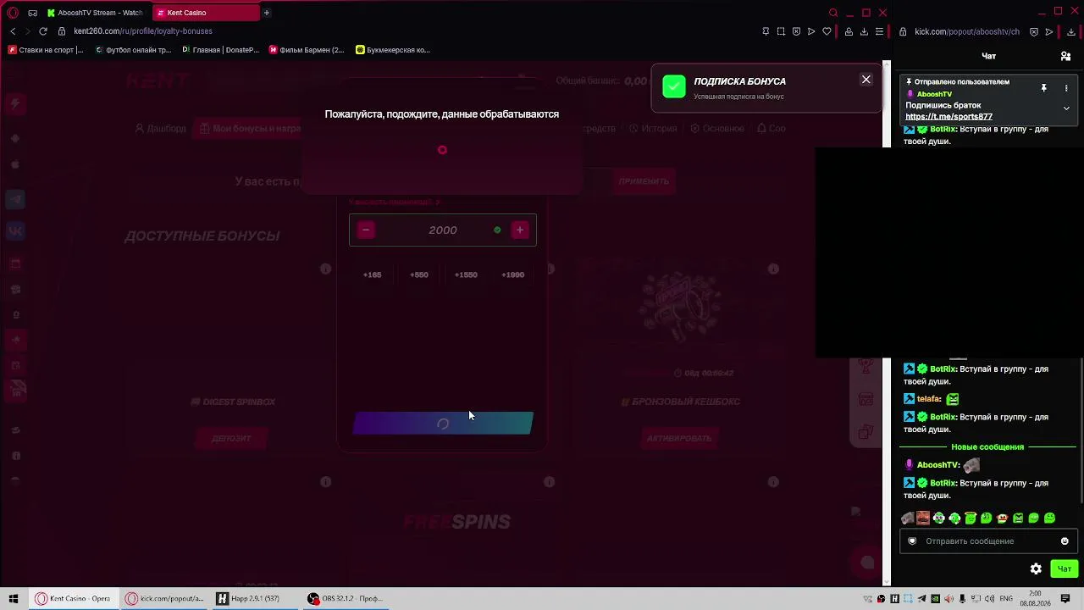Viewport: 1084px width, 610px height.
Task: Click the taskbar clock showing 2:00
Action: coord(1035,598)
